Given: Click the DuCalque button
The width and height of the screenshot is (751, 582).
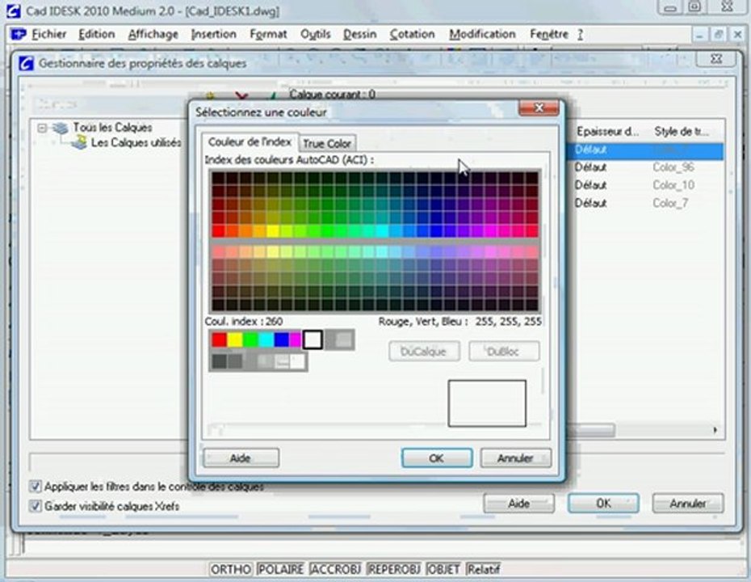Looking at the screenshot, I should pos(424,352).
